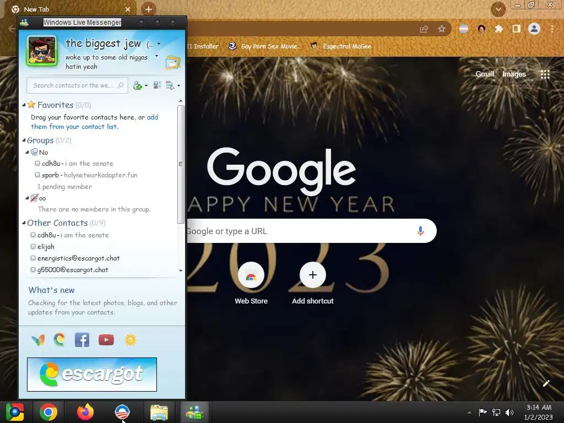Open the Web Store shortcut
The width and height of the screenshot is (564, 423).
point(251,284)
